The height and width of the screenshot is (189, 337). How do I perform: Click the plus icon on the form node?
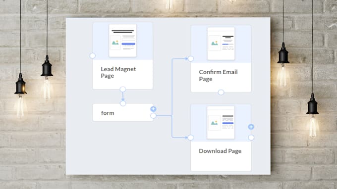point(153,109)
